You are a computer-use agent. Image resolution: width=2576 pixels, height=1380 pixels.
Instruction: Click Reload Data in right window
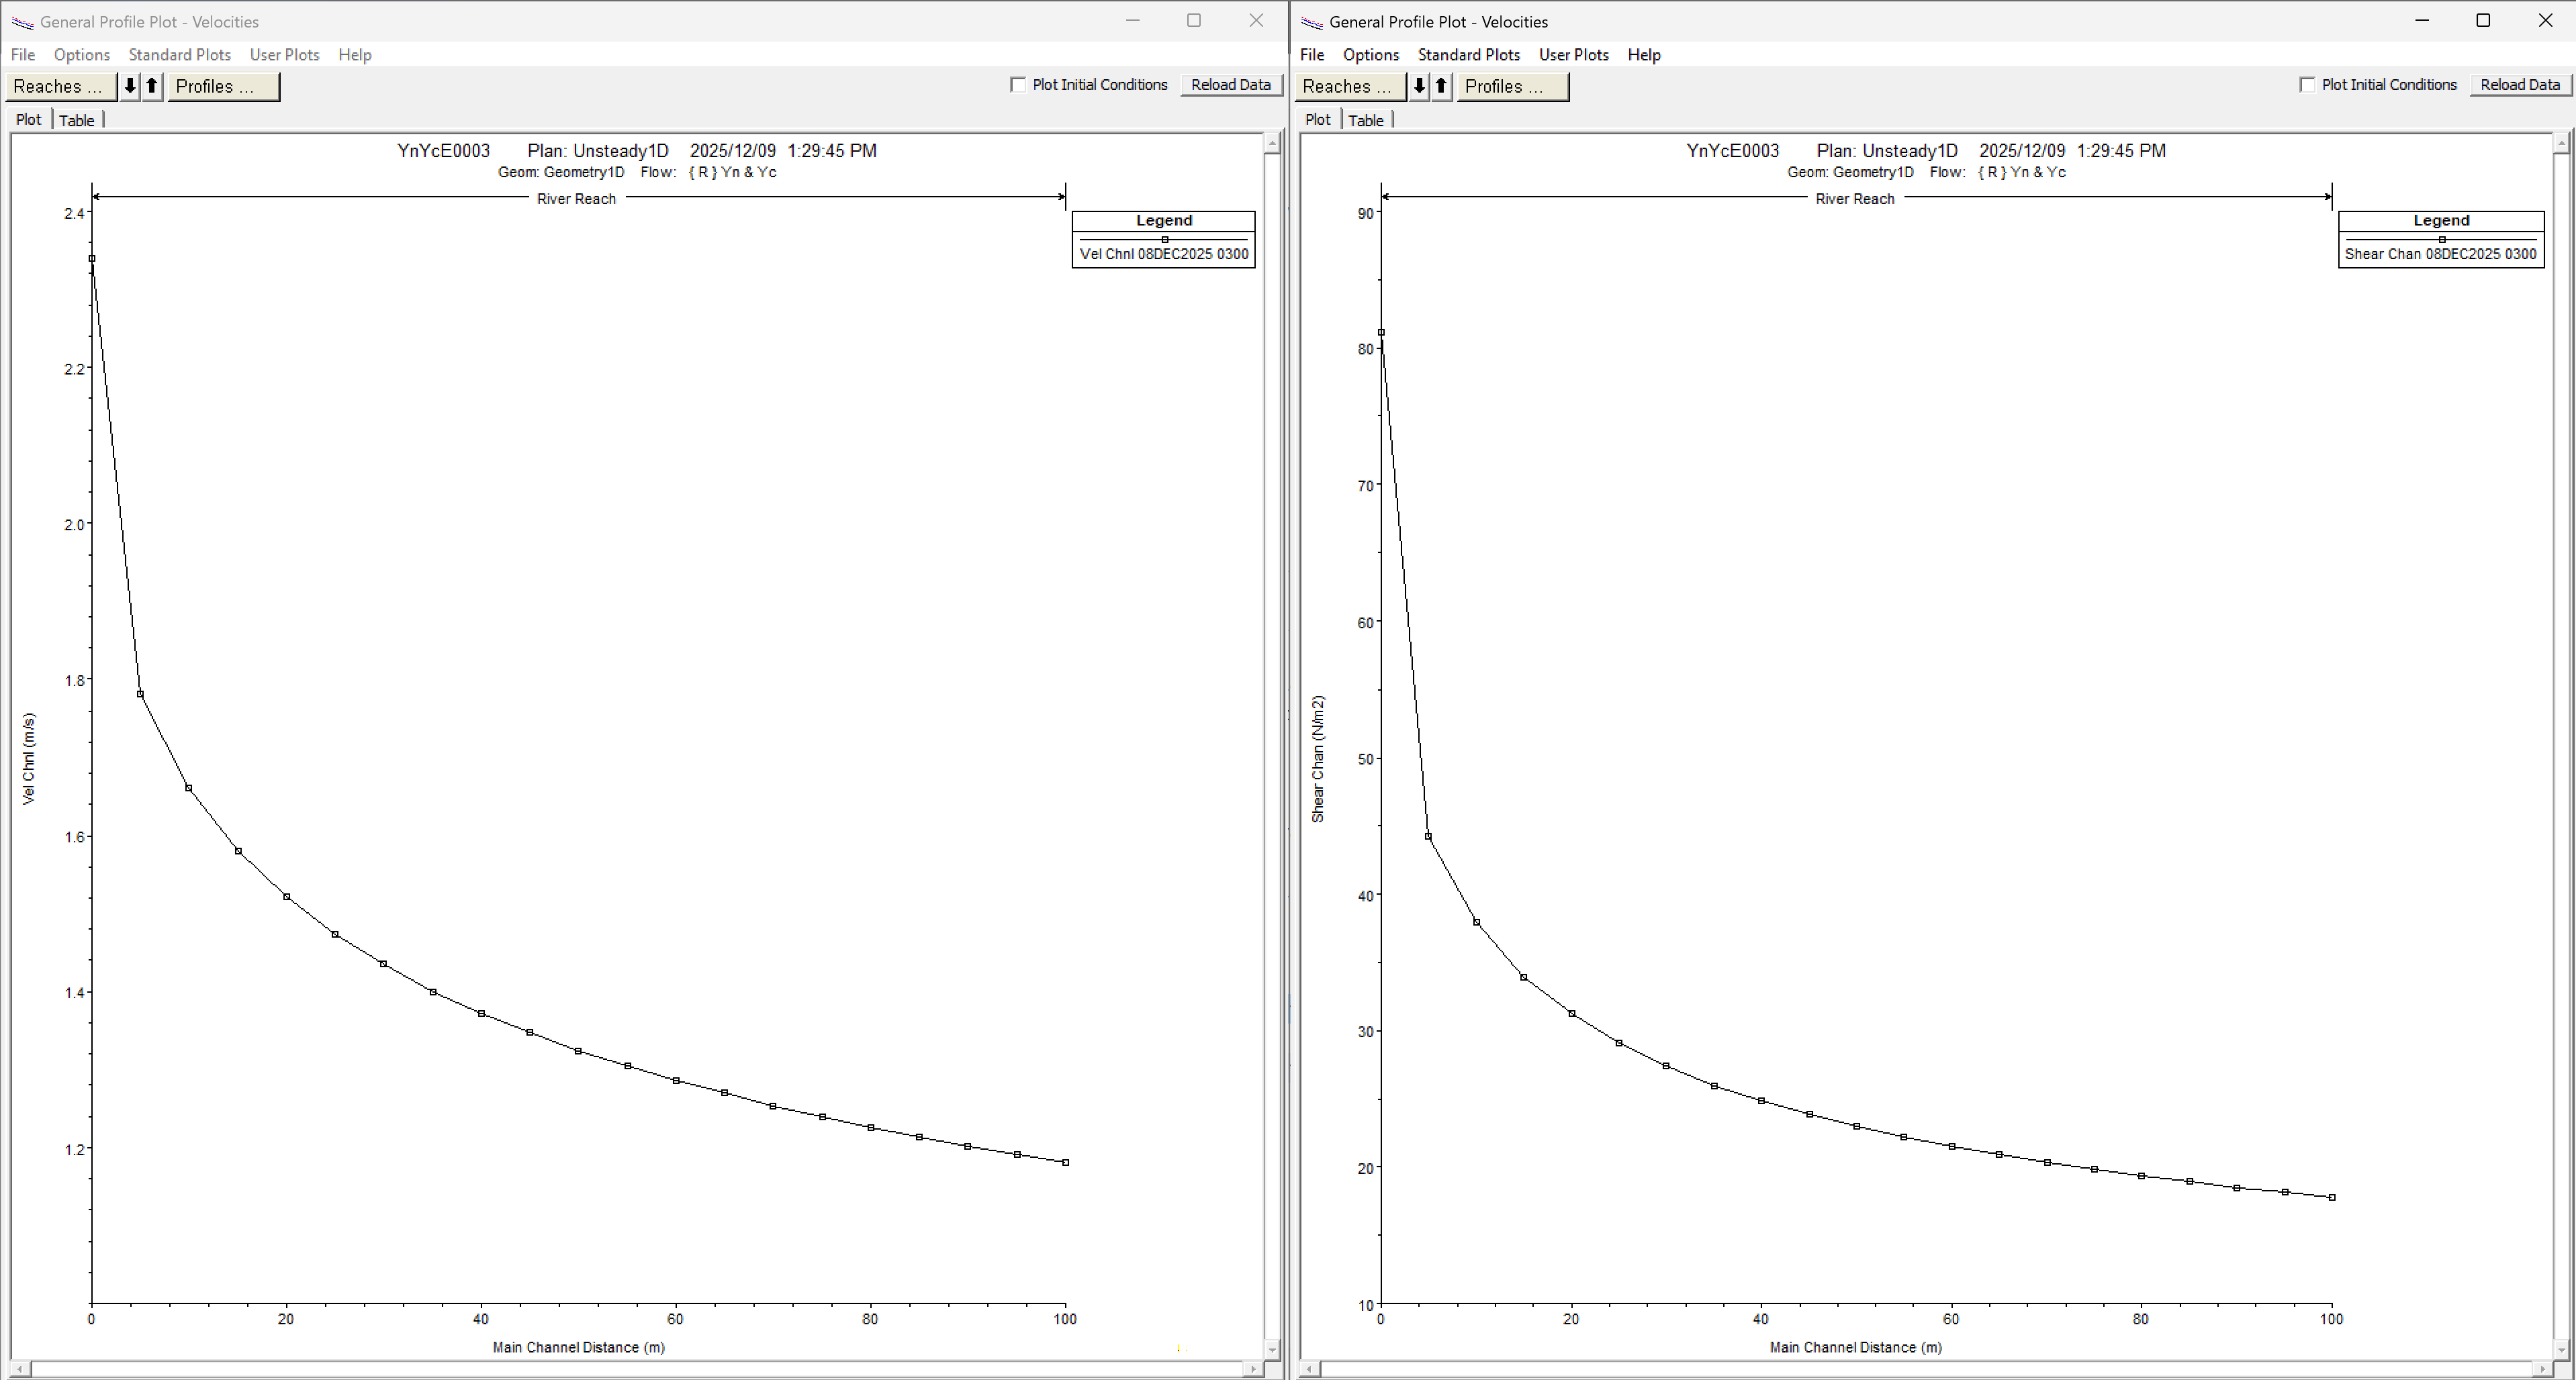point(2520,85)
